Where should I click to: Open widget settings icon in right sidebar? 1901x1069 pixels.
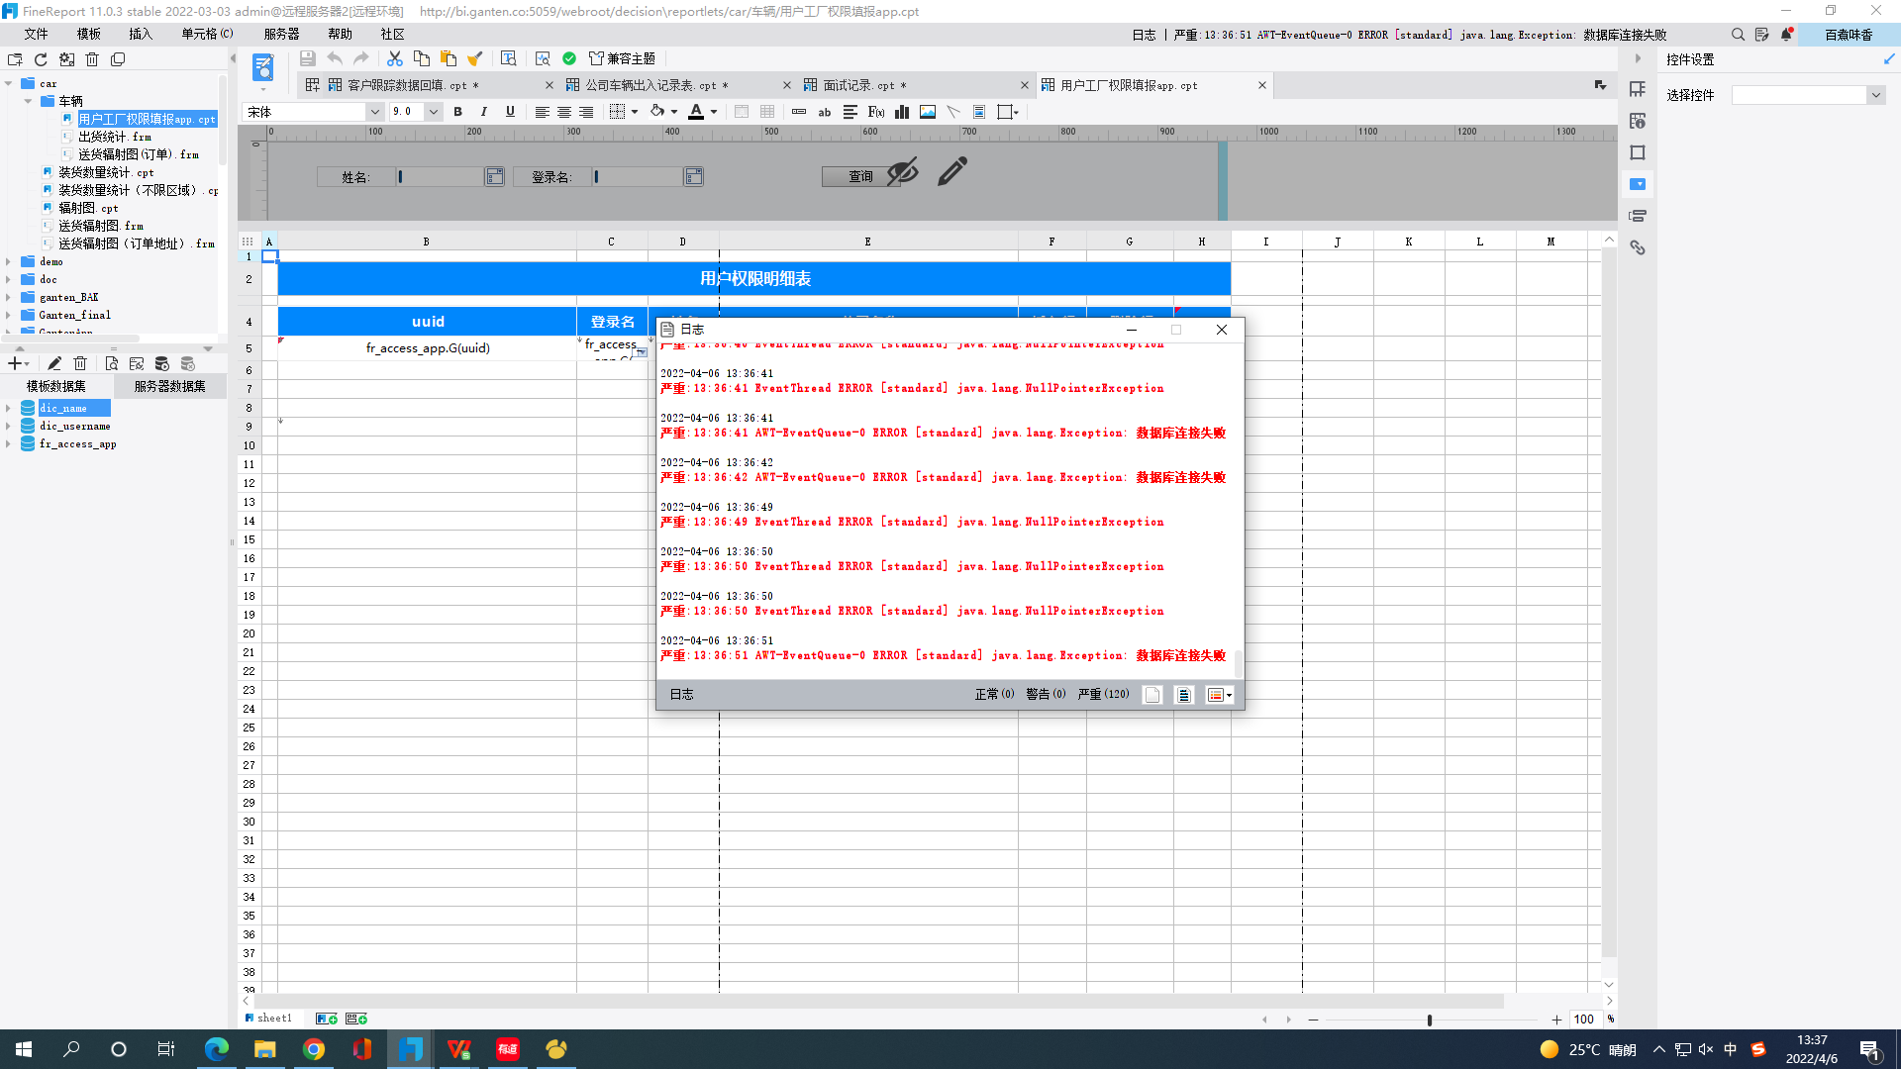[x=1638, y=184]
